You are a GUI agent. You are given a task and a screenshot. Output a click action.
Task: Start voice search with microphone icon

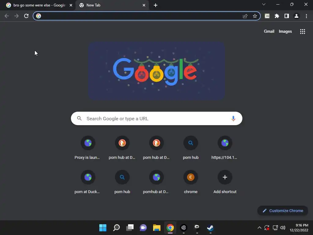pyautogui.click(x=233, y=118)
